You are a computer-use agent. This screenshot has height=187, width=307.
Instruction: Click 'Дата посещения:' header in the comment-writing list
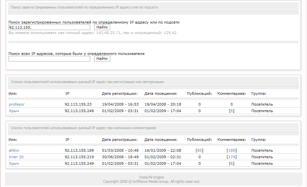click(161, 140)
